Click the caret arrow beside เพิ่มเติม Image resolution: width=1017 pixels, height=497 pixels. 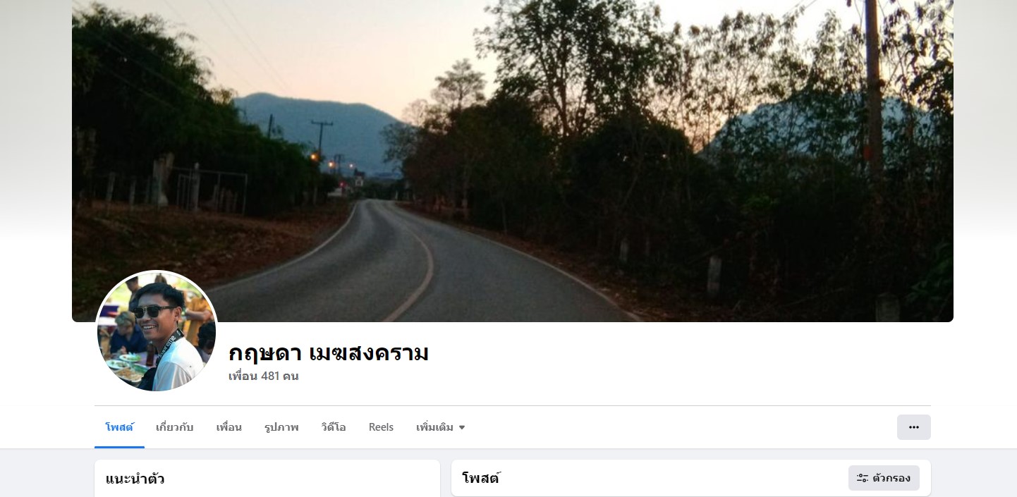pyautogui.click(x=462, y=427)
